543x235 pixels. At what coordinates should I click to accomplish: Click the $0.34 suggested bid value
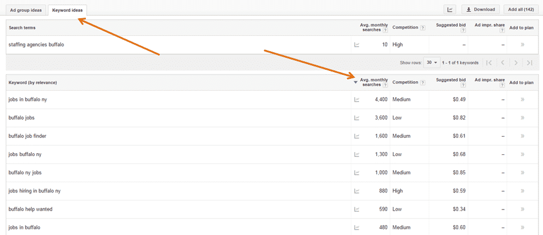pyautogui.click(x=459, y=209)
